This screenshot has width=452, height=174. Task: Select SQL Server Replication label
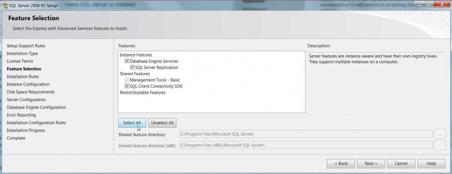[157, 68]
